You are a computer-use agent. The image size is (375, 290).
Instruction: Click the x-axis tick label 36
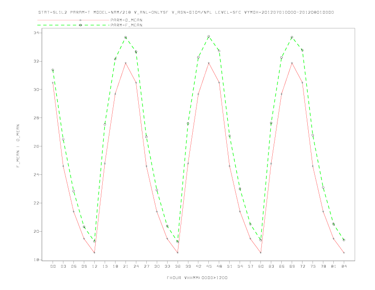[x=178, y=266]
